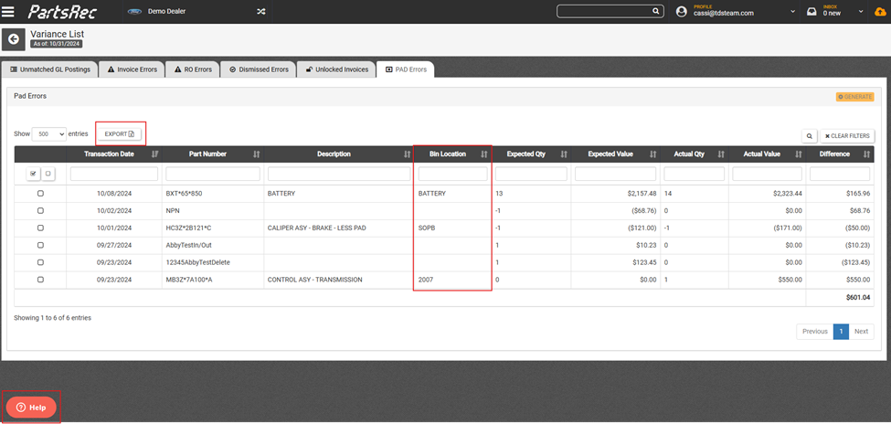Sort by Transaction Date column
The height and width of the screenshot is (424, 891).
pyautogui.click(x=155, y=154)
